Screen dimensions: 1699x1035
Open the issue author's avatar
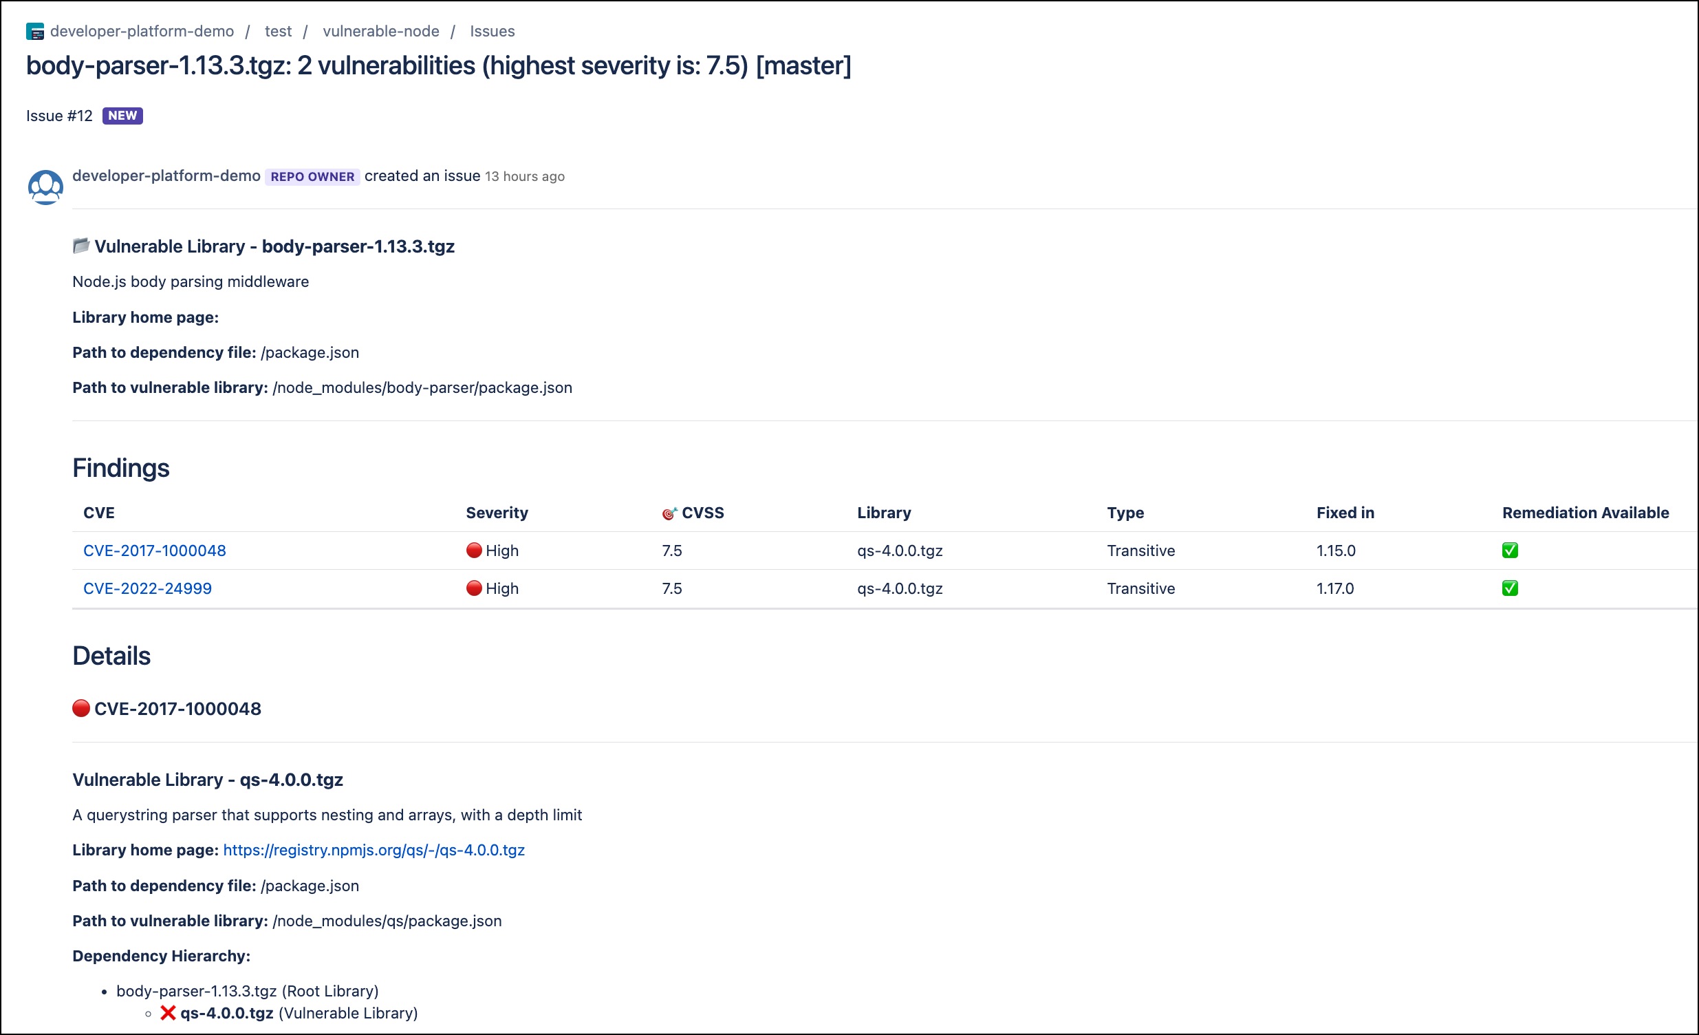coord(45,187)
